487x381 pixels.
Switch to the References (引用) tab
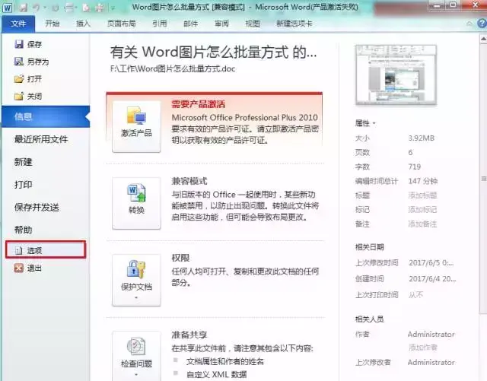(160, 24)
